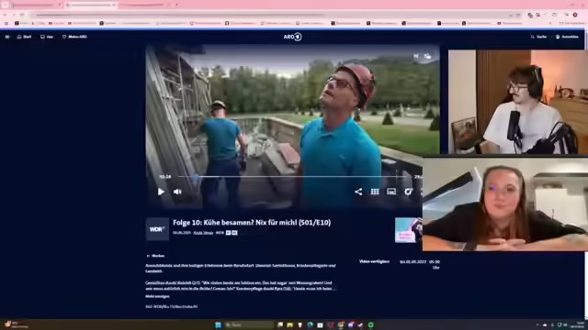The image size is (588, 330).
Task: Click Anmelden to log in
Action: click(567, 37)
